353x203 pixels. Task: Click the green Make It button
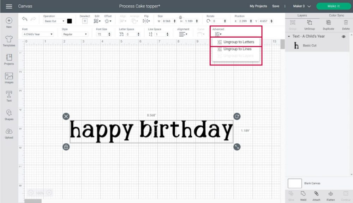[x=334, y=6]
